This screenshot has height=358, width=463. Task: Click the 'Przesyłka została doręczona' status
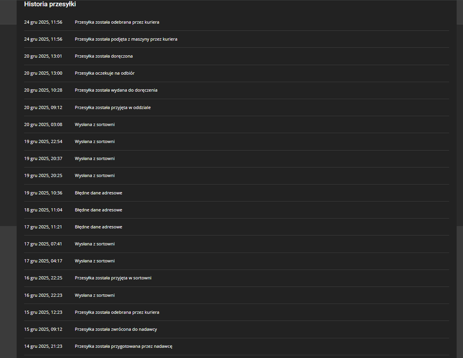click(103, 56)
